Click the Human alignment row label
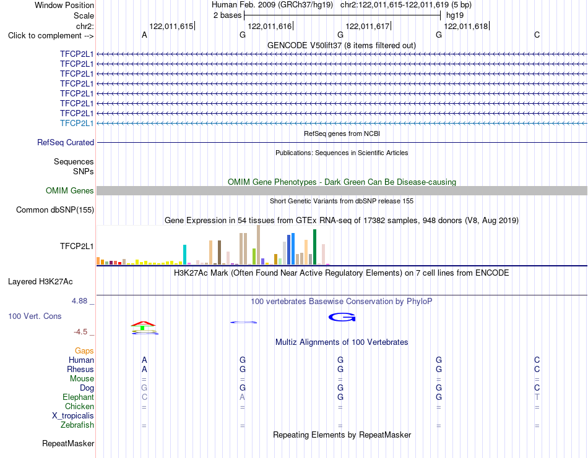Viewport: 588px width, 458px height. [81, 360]
